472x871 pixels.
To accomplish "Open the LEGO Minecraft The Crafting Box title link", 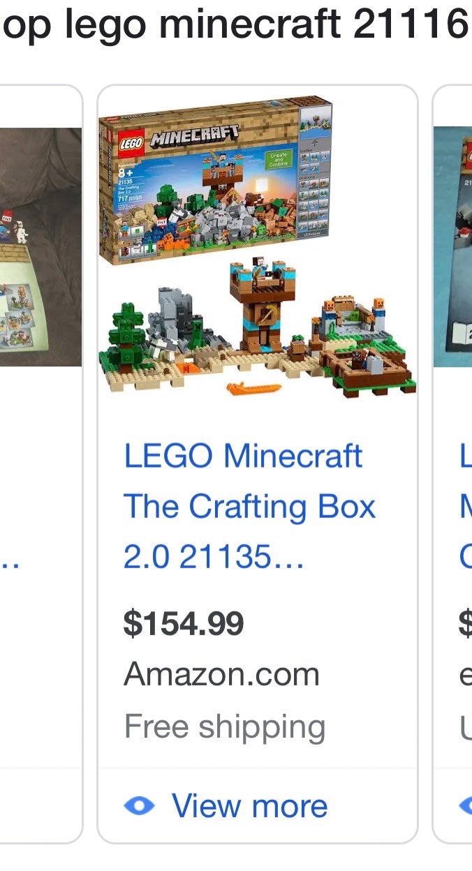I will tap(250, 506).
